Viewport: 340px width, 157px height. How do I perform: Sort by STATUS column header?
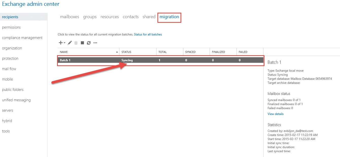click(138, 52)
